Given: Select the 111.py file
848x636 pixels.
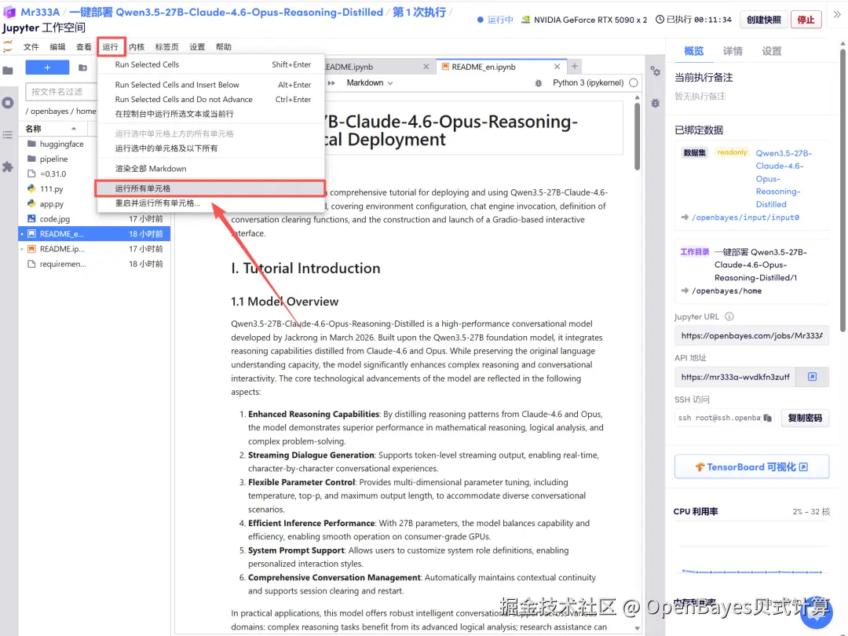Looking at the screenshot, I should pyautogui.click(x=51, y=189).
